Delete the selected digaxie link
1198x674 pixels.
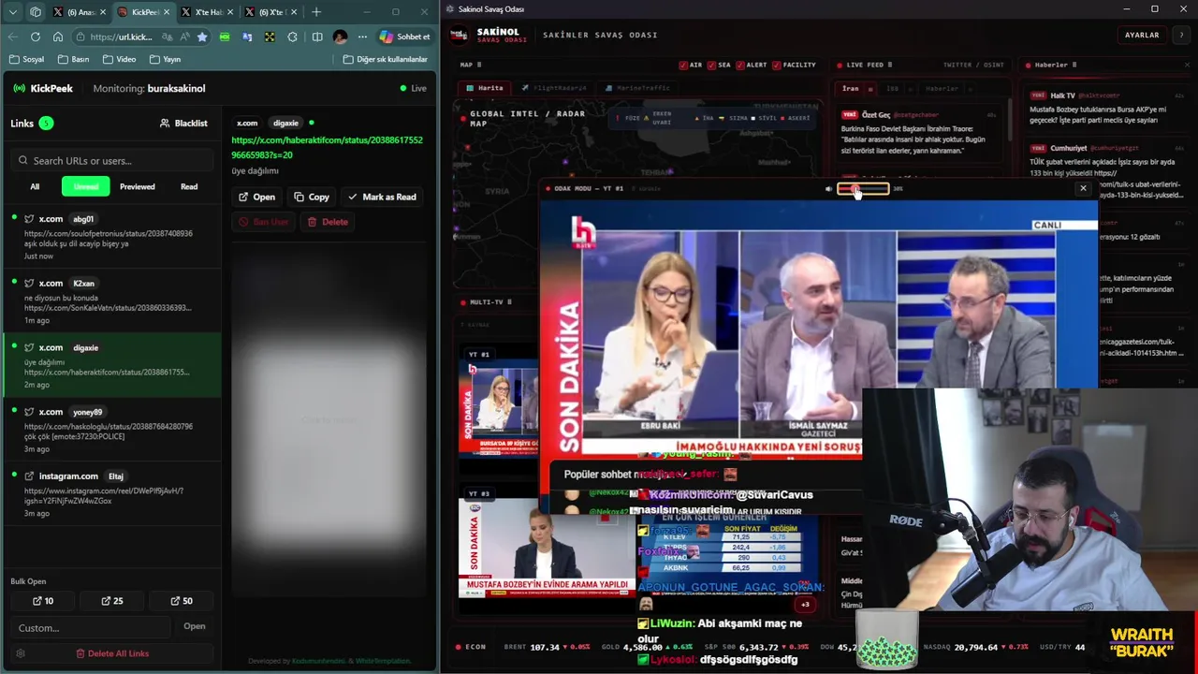coord(328,222)
